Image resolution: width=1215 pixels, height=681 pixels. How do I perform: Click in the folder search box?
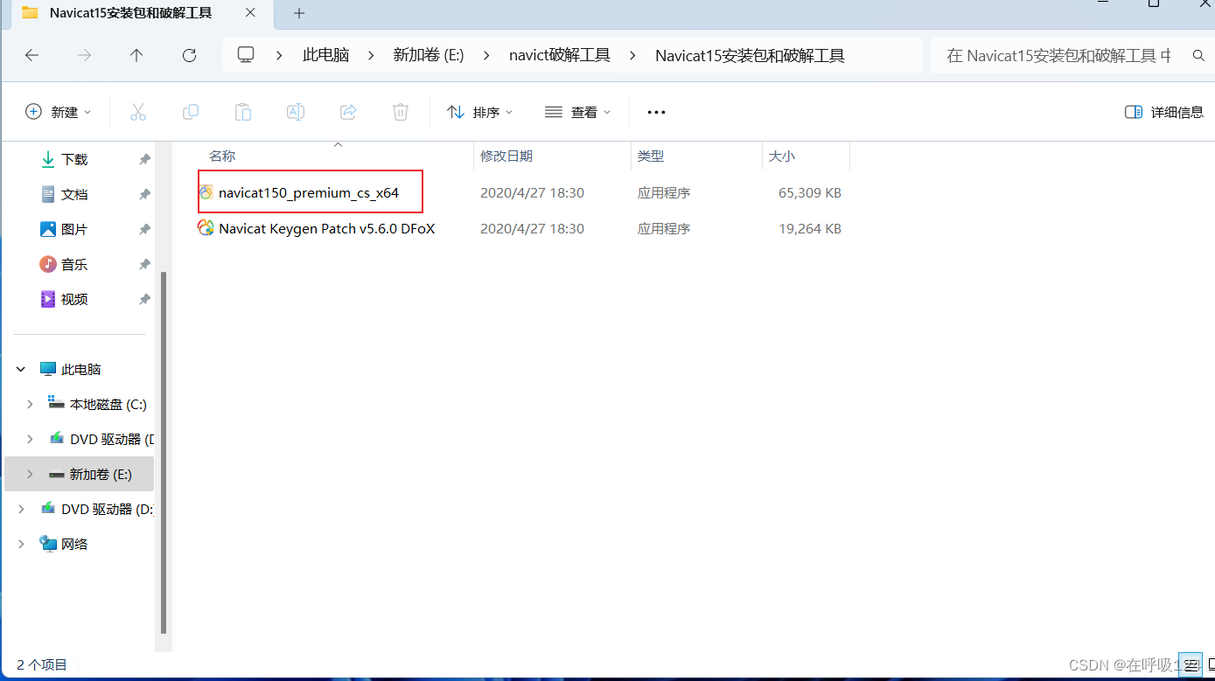pos(1058,56)
